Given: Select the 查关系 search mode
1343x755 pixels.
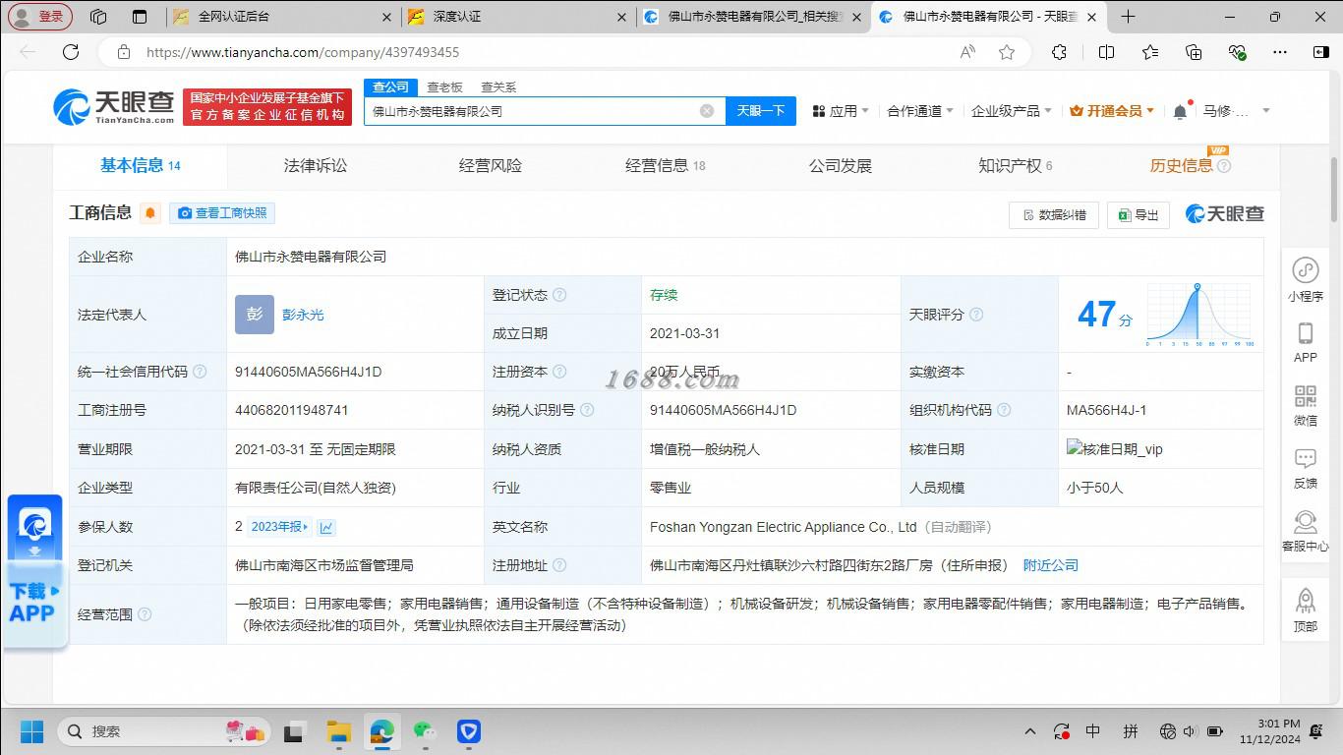Looking at the screenshot, I should pyautogui.click(x=498, y=87).
